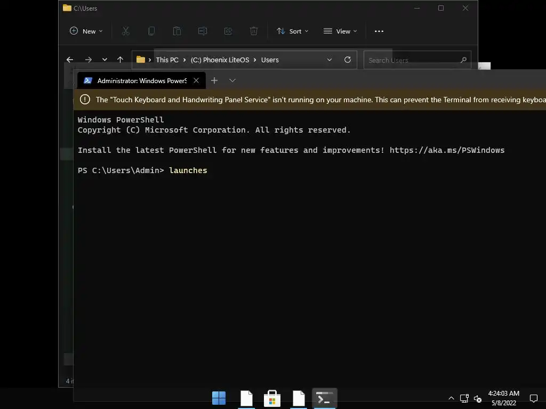The image size is (546, 409).
Task: Click the second blank document taskbar icon
Action: click(299, 398)
